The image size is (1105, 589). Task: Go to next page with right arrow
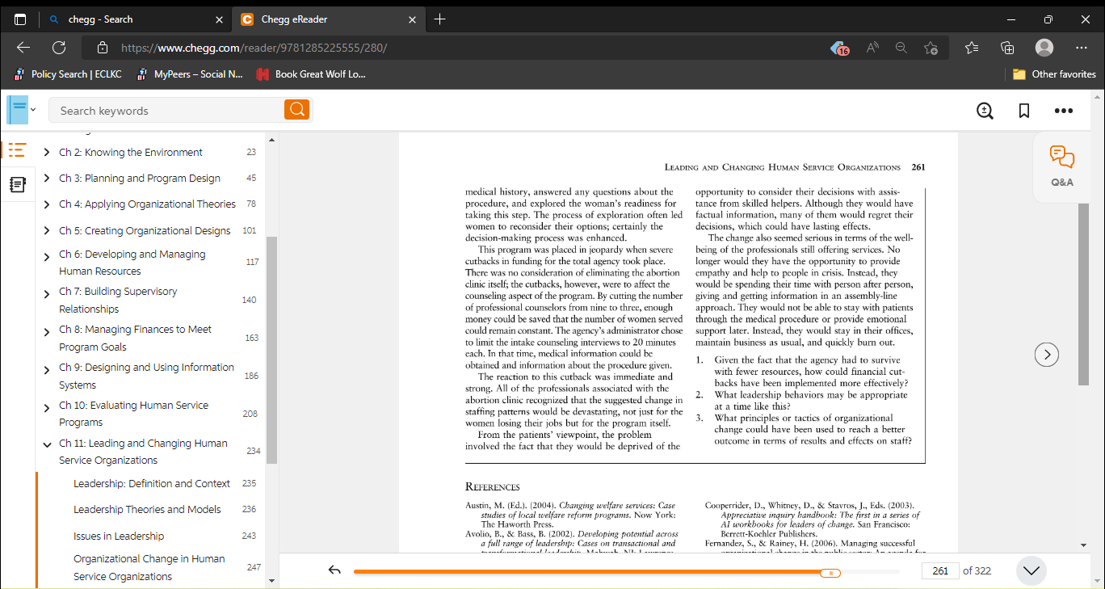(1047, 354)
